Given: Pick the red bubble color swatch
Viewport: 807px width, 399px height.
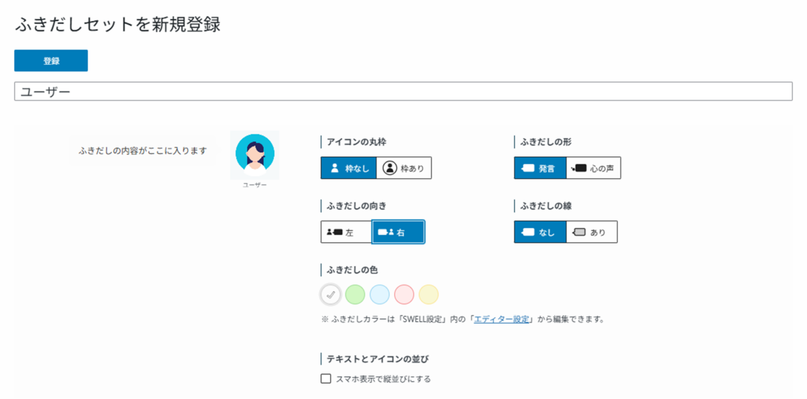Looking at the screenshot, I should click(x=404, y=294).
